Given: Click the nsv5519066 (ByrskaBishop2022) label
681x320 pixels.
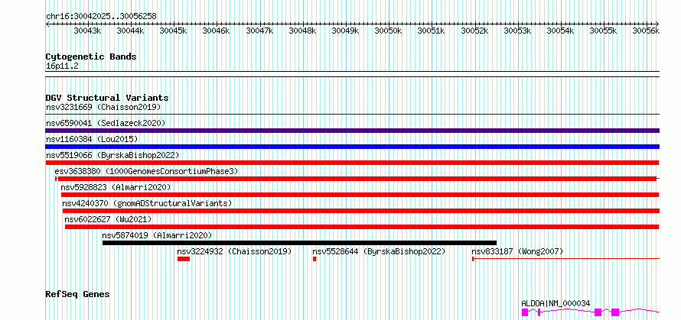Looking at the screenshot, I should pyautogui.click(x=112, y=155).
